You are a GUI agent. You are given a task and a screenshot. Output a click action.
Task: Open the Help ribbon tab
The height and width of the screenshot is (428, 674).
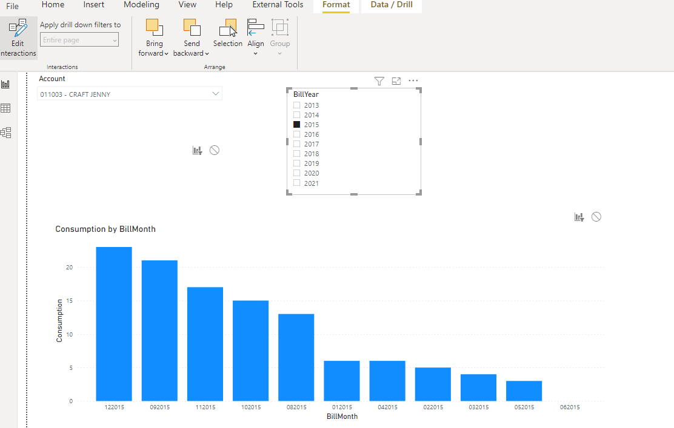(x=224, y=5)
